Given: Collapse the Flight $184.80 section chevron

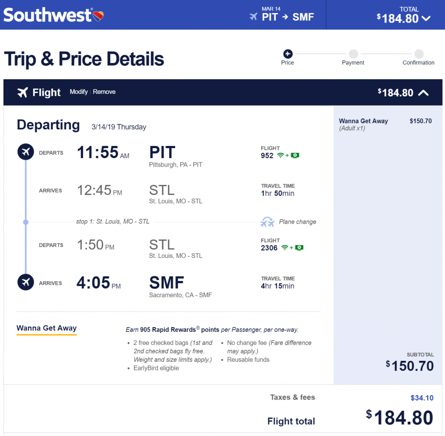Looking at the screenshot, I should [423, 93].
